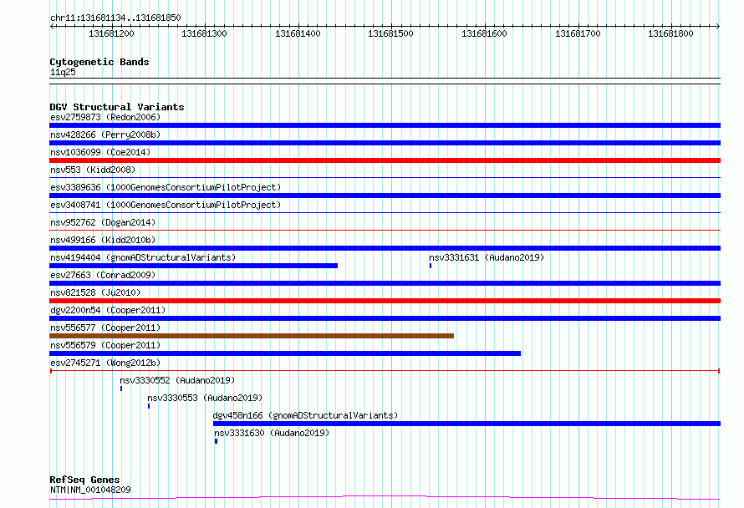The image size is (744, 508).
Task: Select the dgv2200n54 (Cooper2011) bar
Action: click(x=385, y=318)
